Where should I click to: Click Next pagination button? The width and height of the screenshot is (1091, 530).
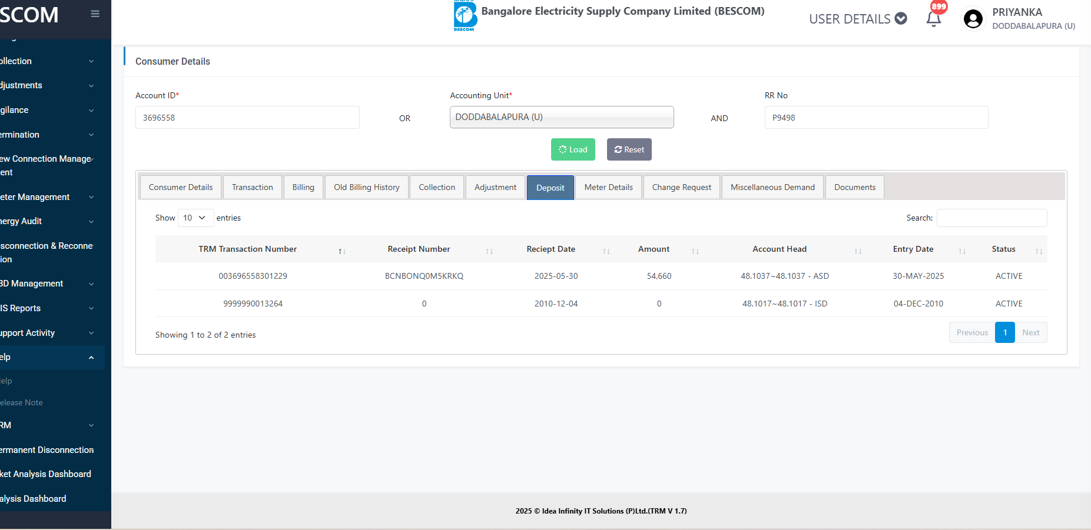pyautogui.click(x=1031, y=332)
